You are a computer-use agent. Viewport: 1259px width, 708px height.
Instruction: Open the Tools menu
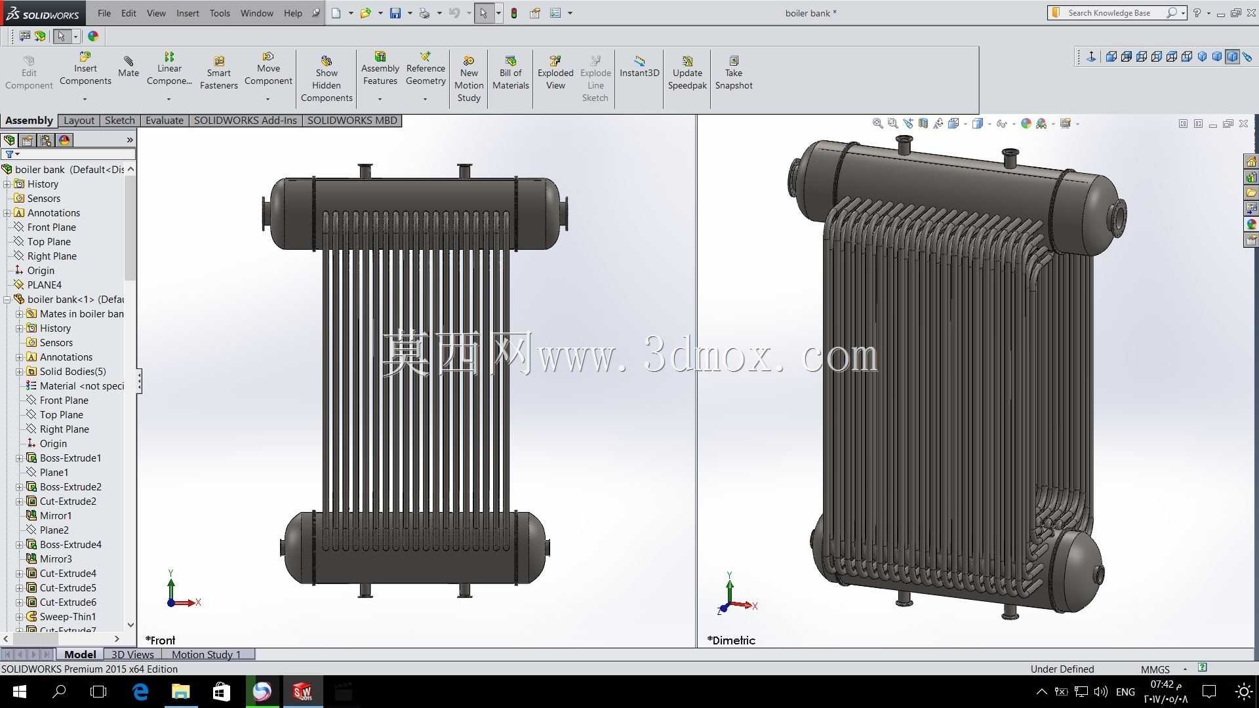220,13
